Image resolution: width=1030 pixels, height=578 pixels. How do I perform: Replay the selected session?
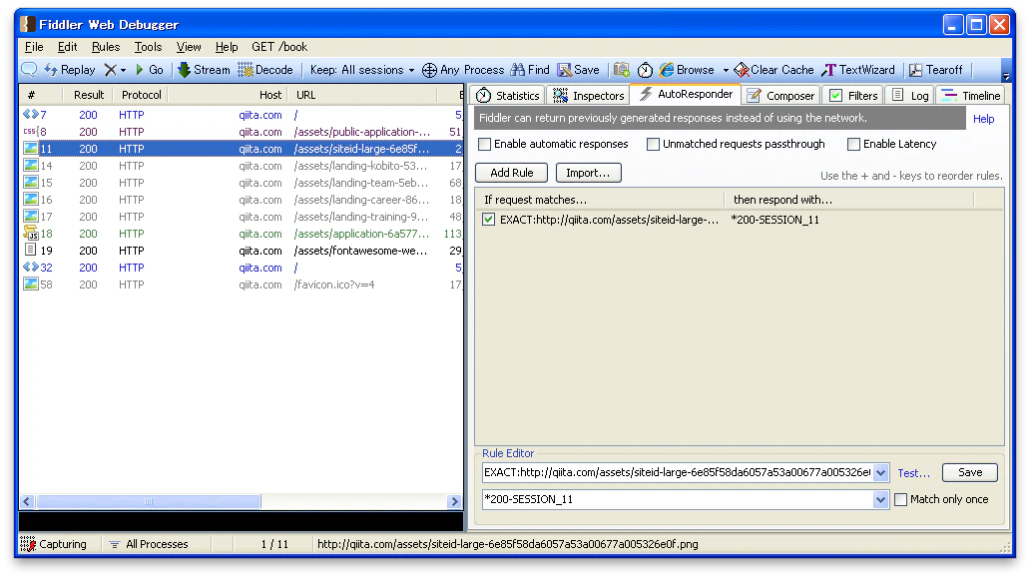coord(70,70)
